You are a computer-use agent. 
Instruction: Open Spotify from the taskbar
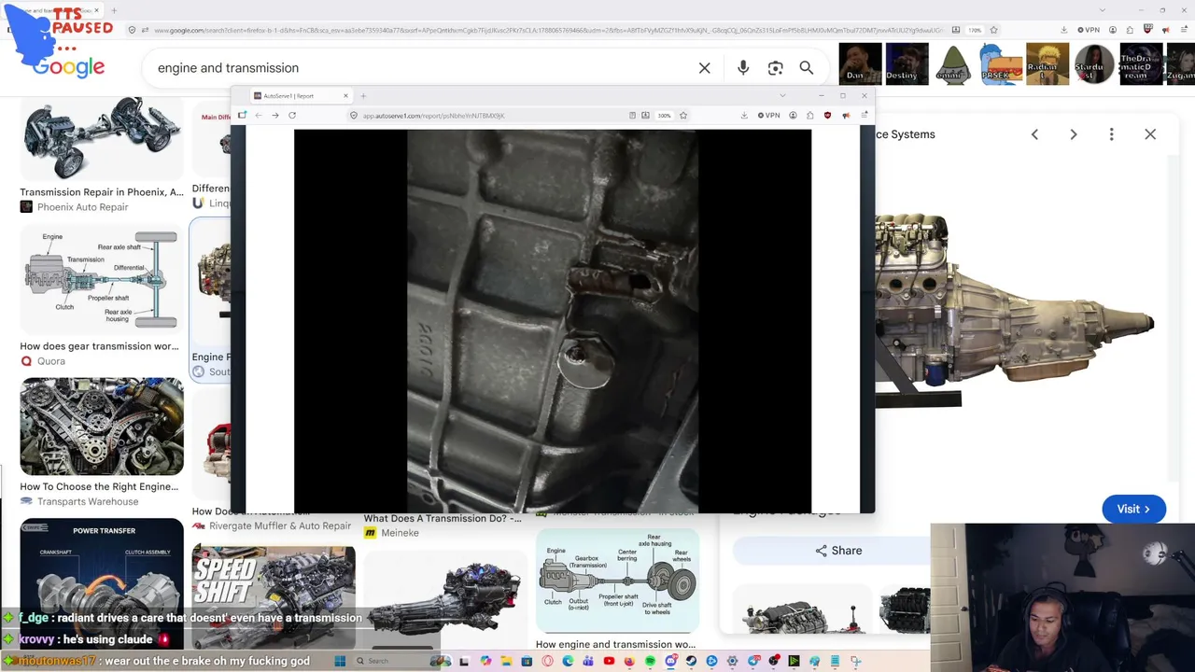650,661
